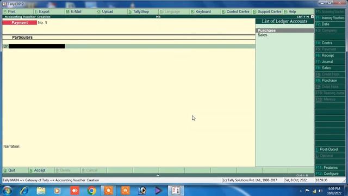The image size is (348, 196).
Task: Click the F10: Memos side button
Action: pos(330,99)
